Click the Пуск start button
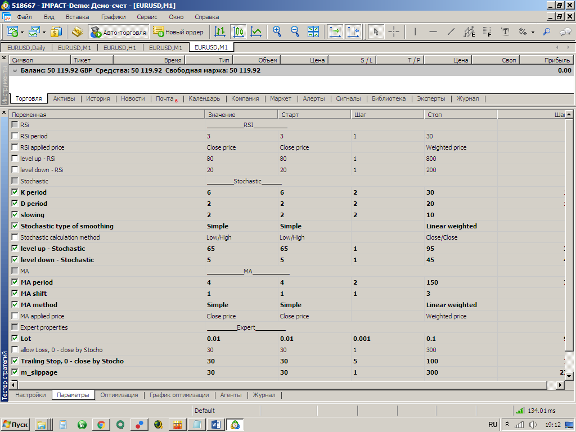The image size is (576, 432). click(x=15, y=425)
